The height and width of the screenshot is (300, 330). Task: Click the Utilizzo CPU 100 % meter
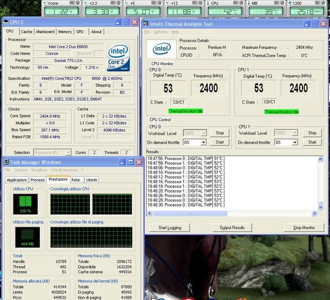pyautogui.click(x=26, y=204)
